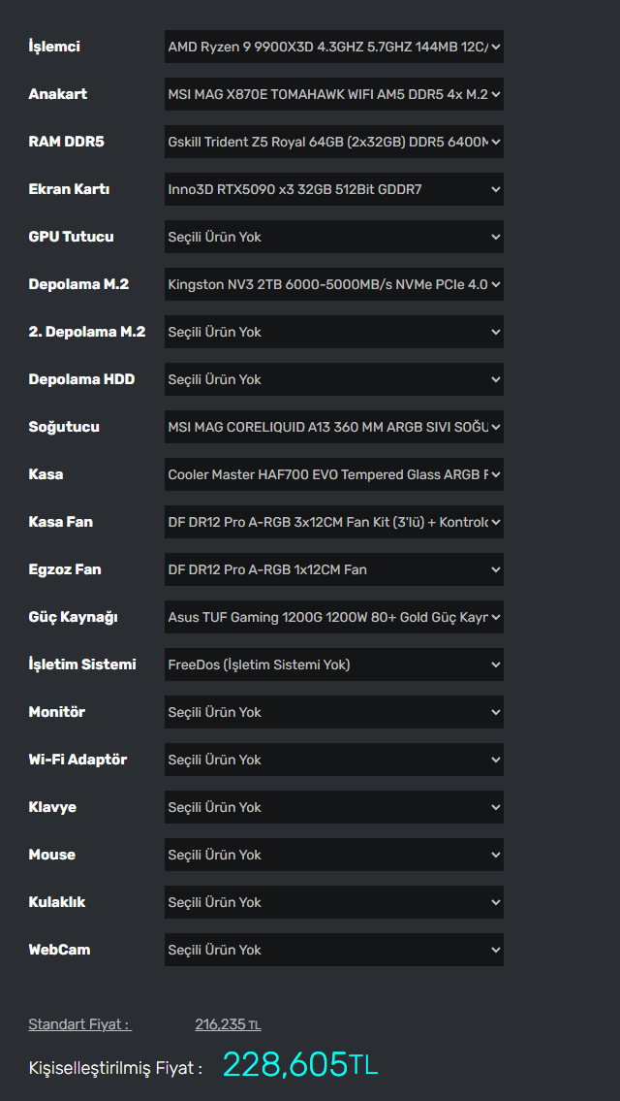Image resolution: width=620 pixels, height=1101 pixels.
Task: Expand the Kulaklık headset selector
Action: click(333, 902)
